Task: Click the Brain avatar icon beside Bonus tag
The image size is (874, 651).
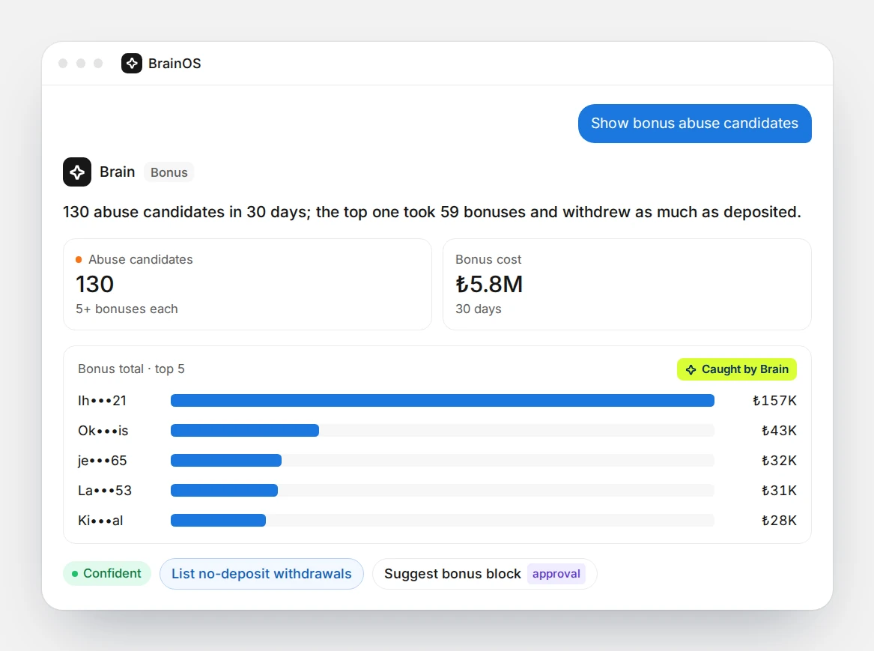Action: [x=77, y=172]
